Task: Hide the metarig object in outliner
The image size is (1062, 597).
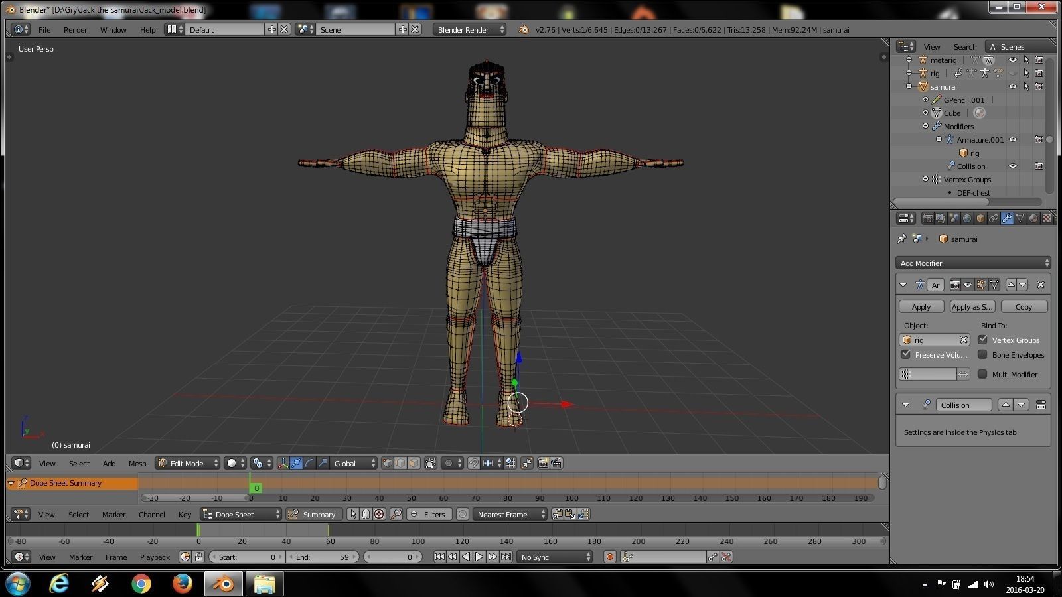Action: tap(1013, 60)
